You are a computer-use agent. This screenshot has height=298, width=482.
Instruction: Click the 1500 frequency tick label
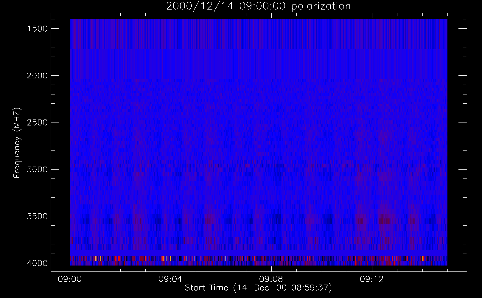coord(37,29)
